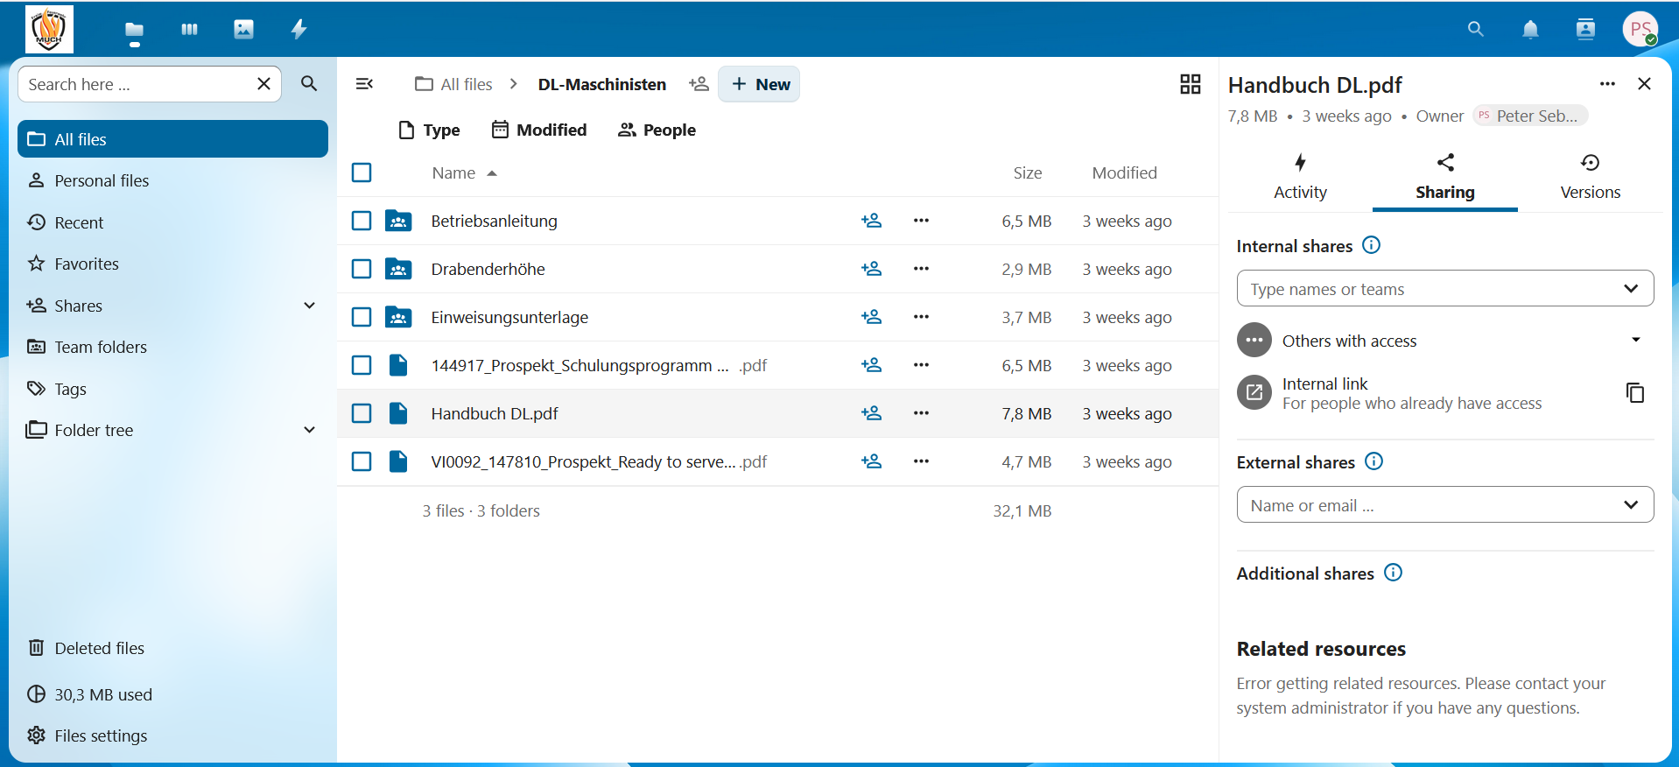Open actions menu for Betriebsanleitung folder
This screenshot has width=1679, height=767.
pos(921,221)
